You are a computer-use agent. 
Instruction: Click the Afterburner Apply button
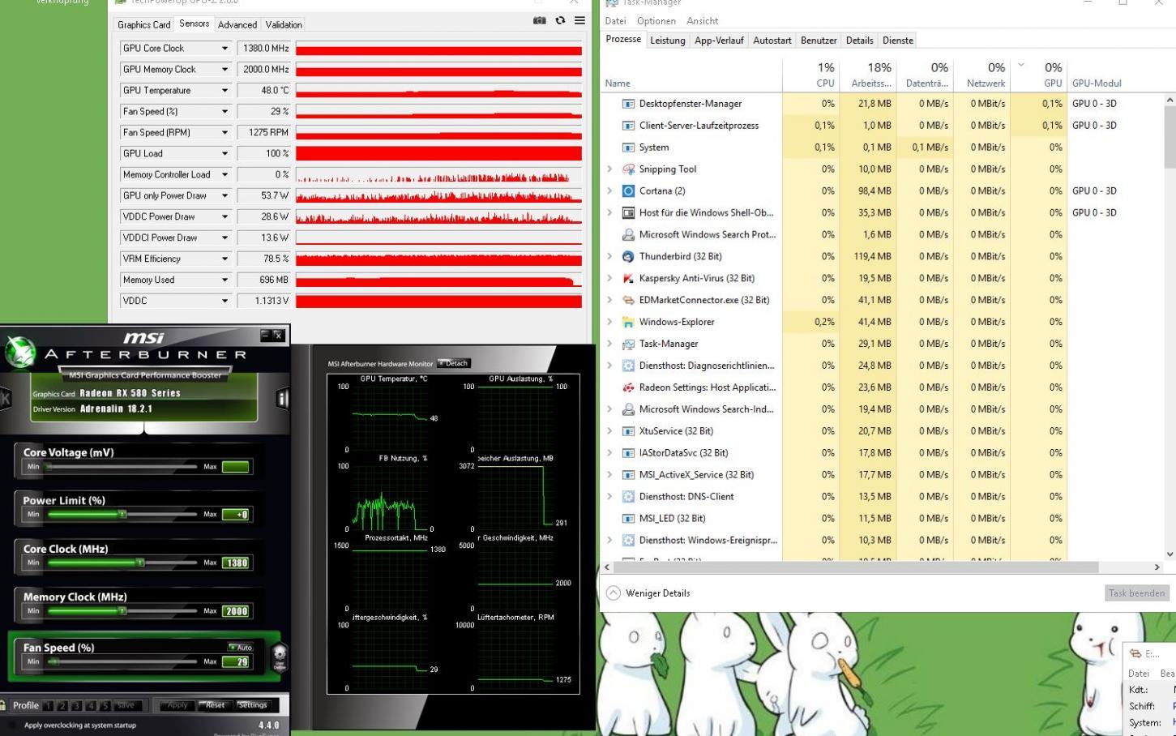tap(177, 705)
